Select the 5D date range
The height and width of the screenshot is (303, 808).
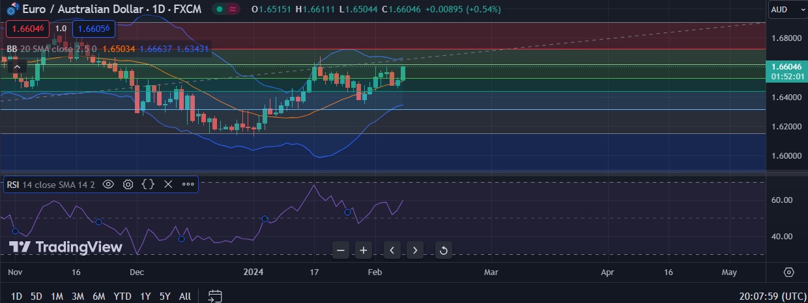click(36, 296)
